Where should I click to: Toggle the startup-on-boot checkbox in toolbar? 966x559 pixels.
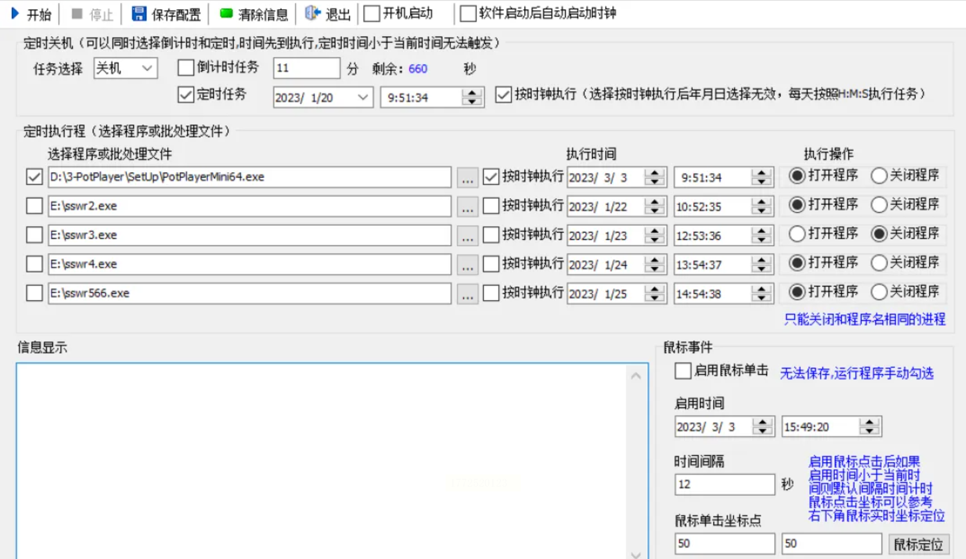371,14
